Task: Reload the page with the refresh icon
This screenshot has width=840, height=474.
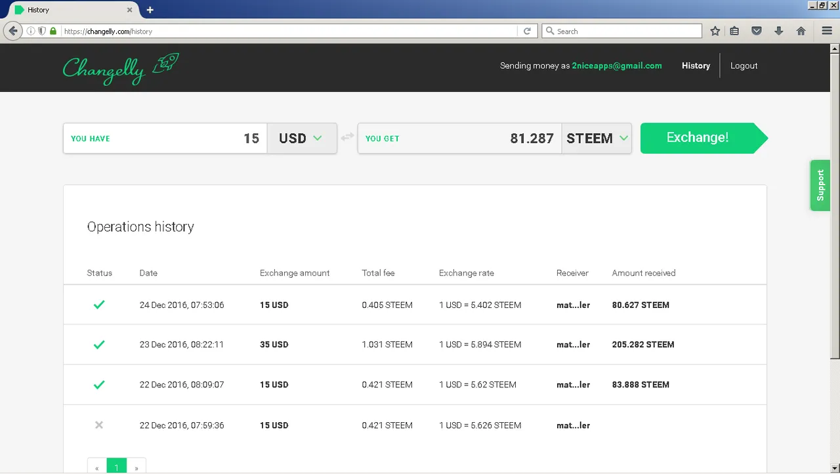Action: click(x=527, y=31)
